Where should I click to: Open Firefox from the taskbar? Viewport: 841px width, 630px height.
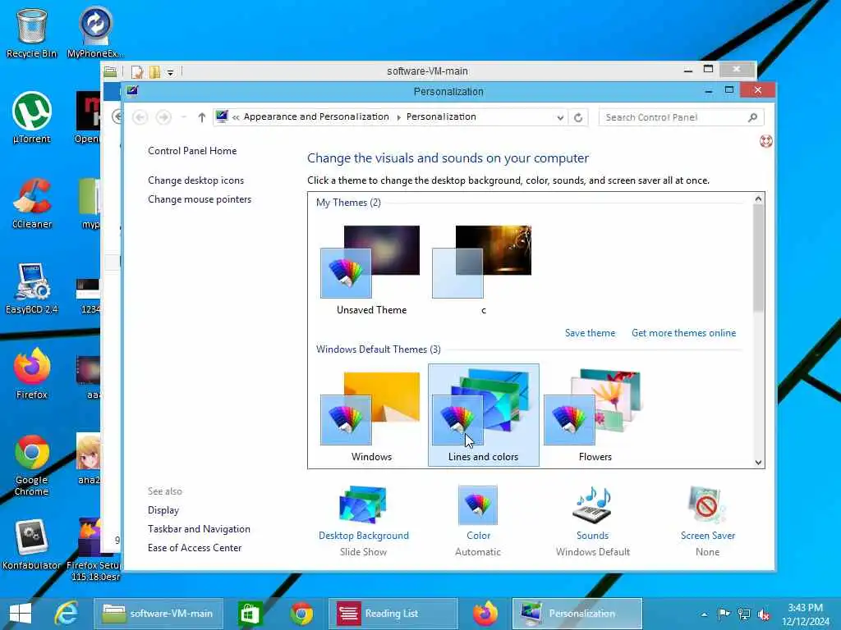click(485, 614)
